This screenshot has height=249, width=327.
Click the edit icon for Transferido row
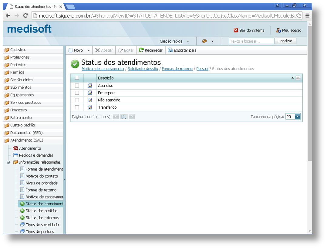point(90,107)
